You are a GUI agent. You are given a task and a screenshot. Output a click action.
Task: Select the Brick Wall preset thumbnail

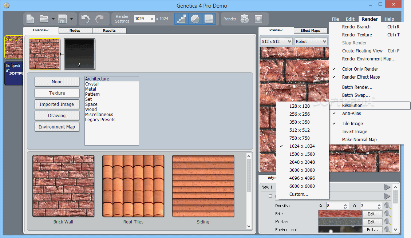click(63, 186)
